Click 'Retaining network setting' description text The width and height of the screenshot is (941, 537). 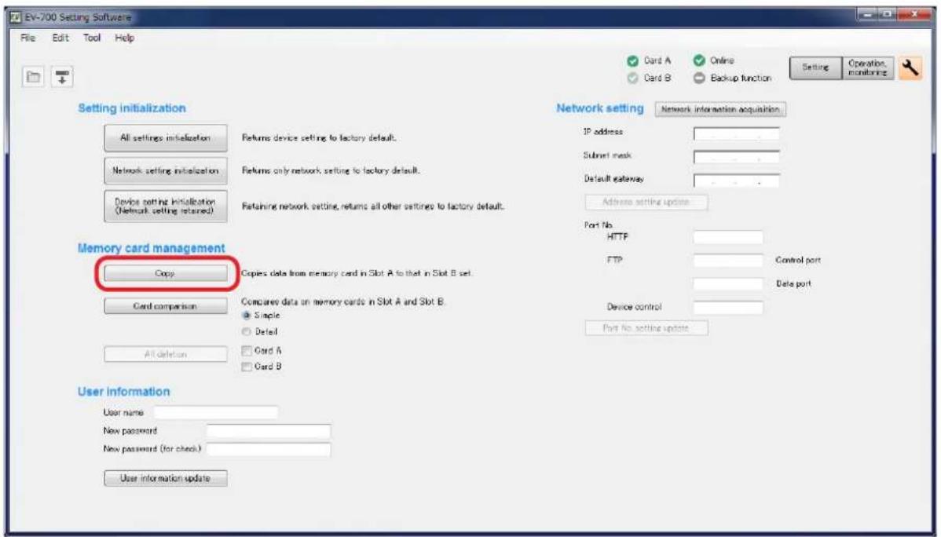click(372, 206)
